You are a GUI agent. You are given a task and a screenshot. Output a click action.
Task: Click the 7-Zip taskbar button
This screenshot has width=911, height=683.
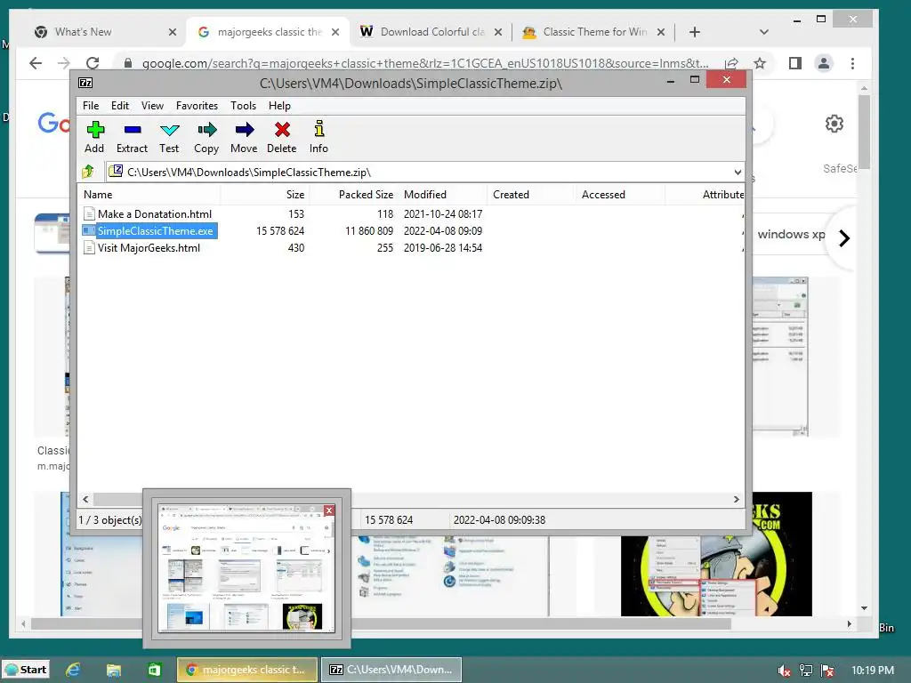pos(391,670)
